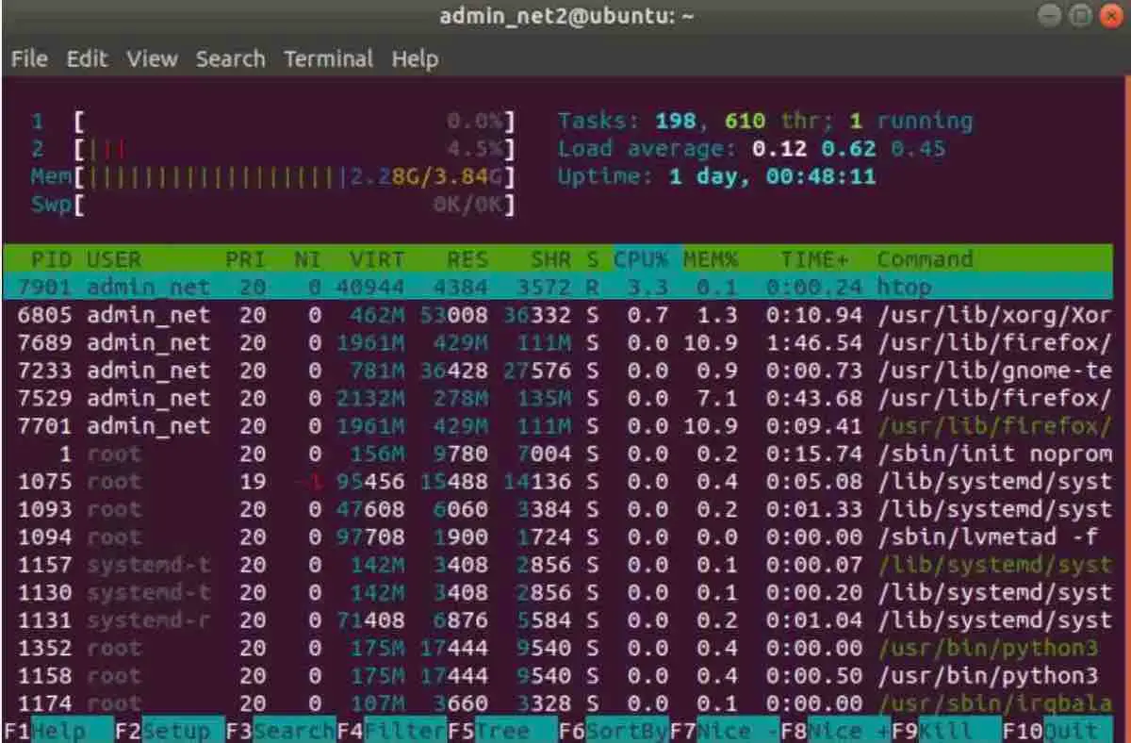1131x743 pixels.
Task: Click F3 Search in htop footer
Action: pyautogui.click(x=280, y=731)
